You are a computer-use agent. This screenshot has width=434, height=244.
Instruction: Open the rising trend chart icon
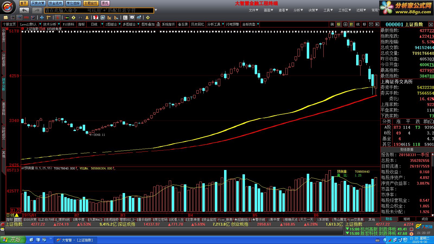(139, 18)
